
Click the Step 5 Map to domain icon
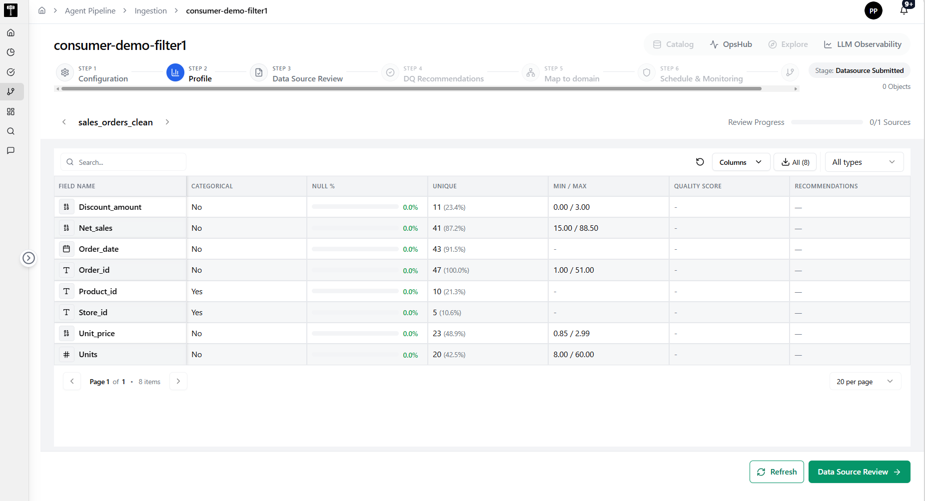531,72
